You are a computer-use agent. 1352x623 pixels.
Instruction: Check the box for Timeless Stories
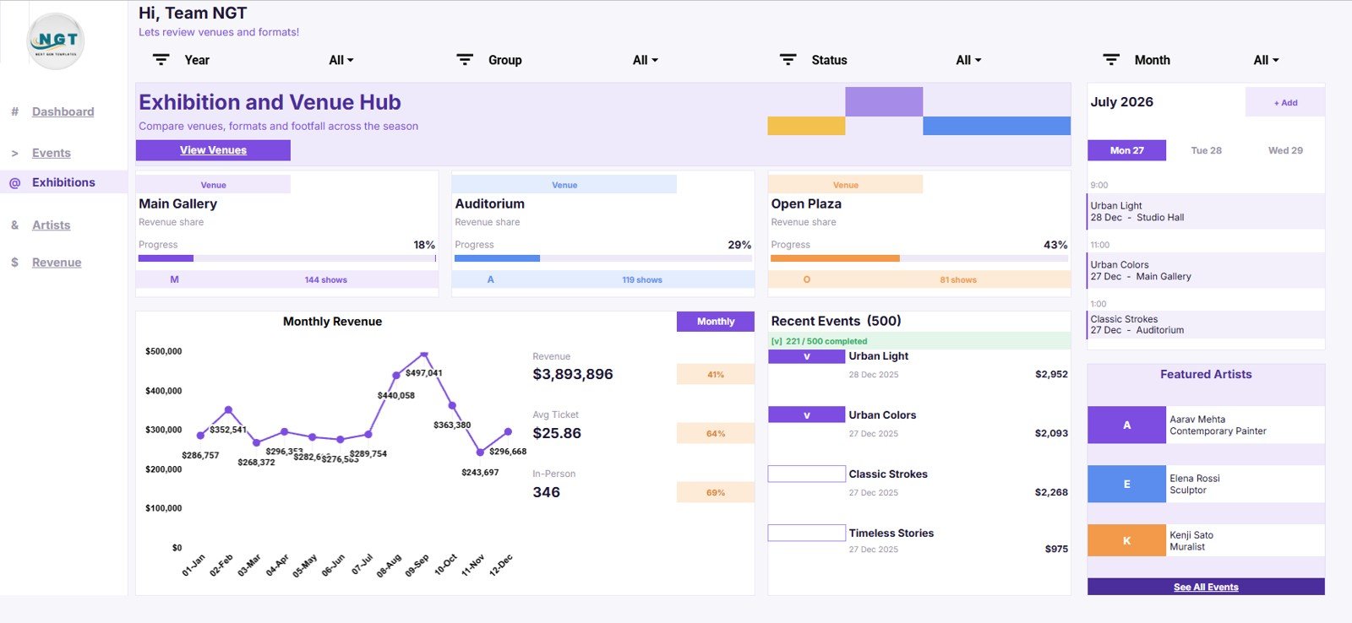806,533
